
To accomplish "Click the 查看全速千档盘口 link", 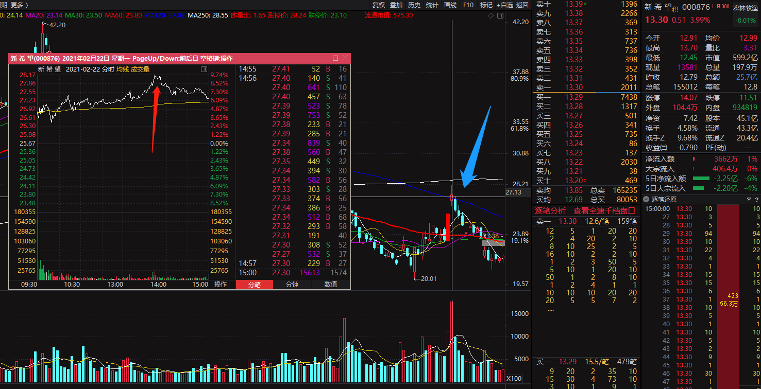I will pos(605,210).
